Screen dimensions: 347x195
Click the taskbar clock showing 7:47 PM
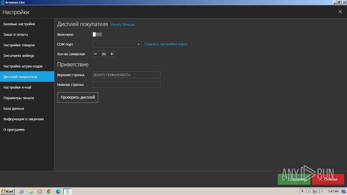tap(333, 191)
